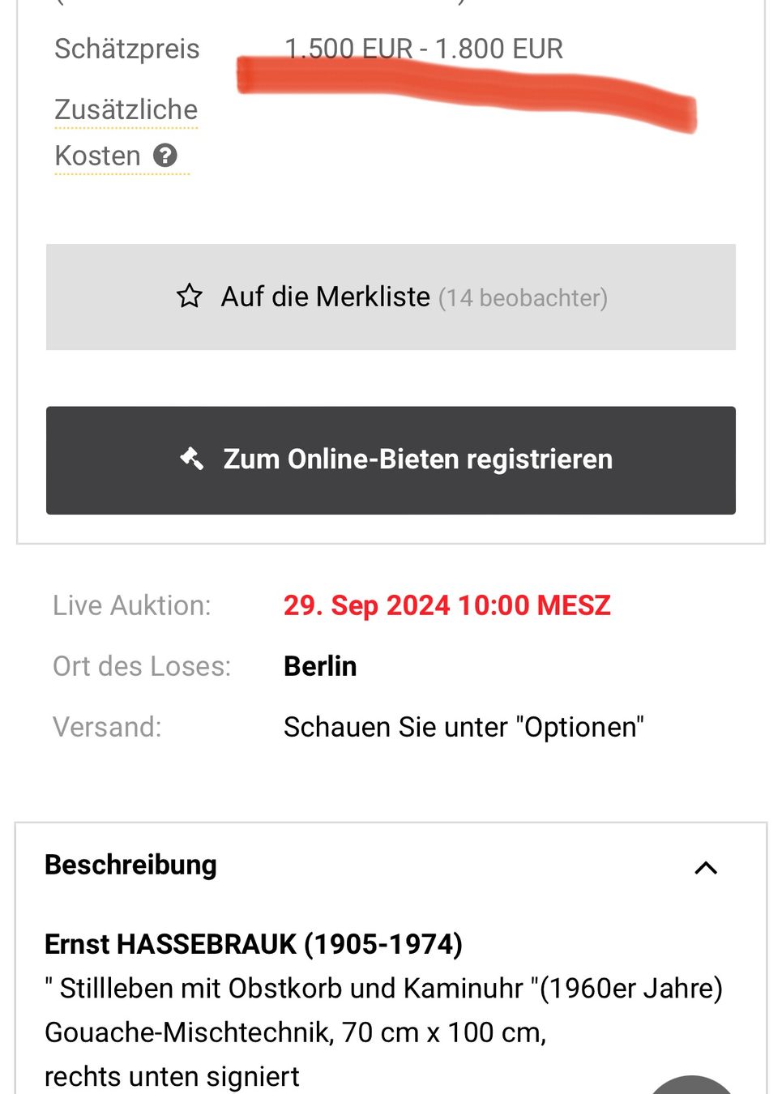The width and height of the screenshot is (782, 1094).
Task: Click the gavel icon on the register button
Action: 192,459
